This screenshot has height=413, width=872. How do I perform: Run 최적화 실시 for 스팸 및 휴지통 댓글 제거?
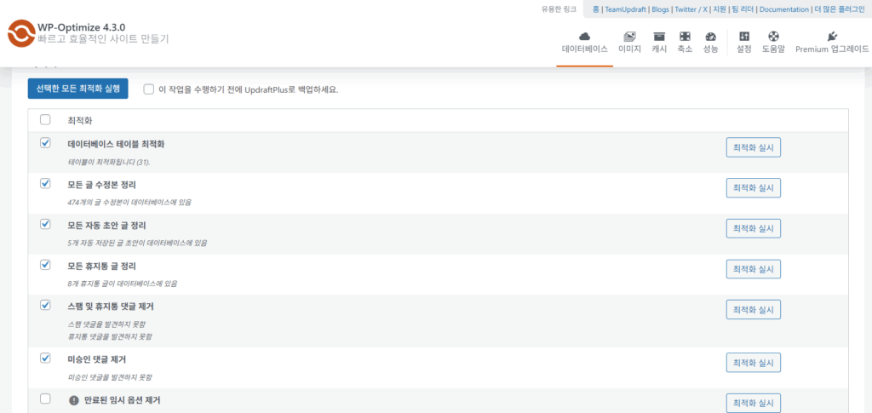(754, 310)
